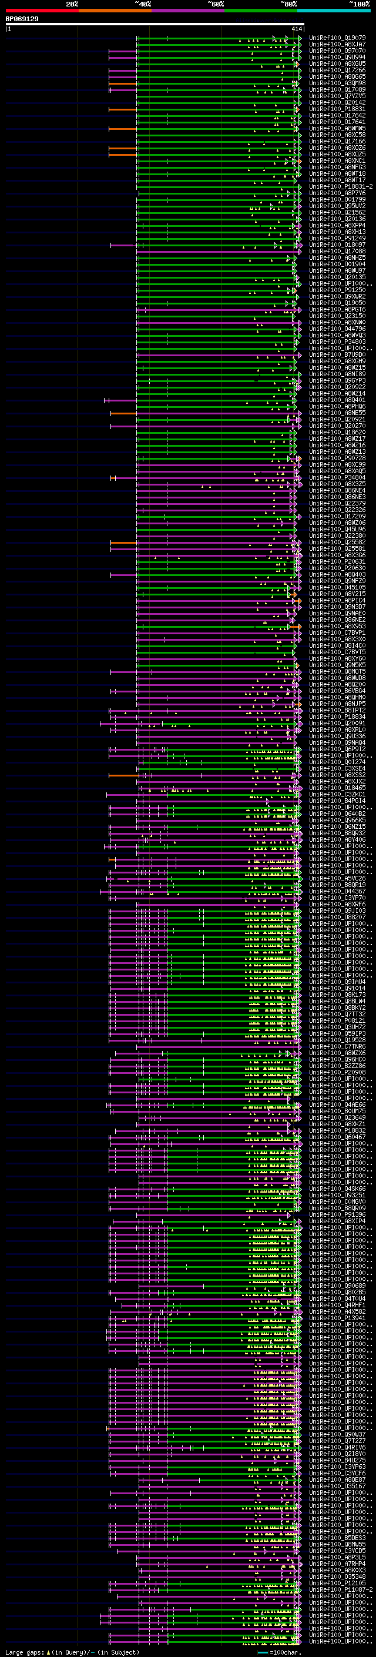Viewport: 376px width, 1657px height.
Task: Select subject label UniRef100_Q7YZV5
Action: pyautogui.click(x=337, y=96)
